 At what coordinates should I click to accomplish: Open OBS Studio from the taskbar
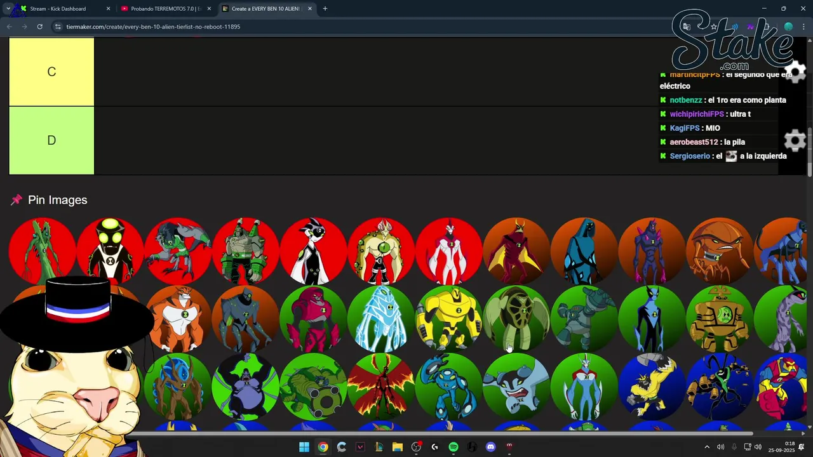(x=416, y=447)
